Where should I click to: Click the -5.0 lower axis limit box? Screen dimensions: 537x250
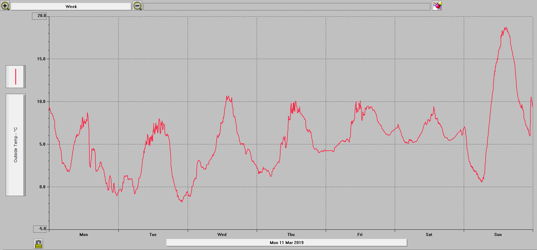pyautogui.click(x=41, y=229)
